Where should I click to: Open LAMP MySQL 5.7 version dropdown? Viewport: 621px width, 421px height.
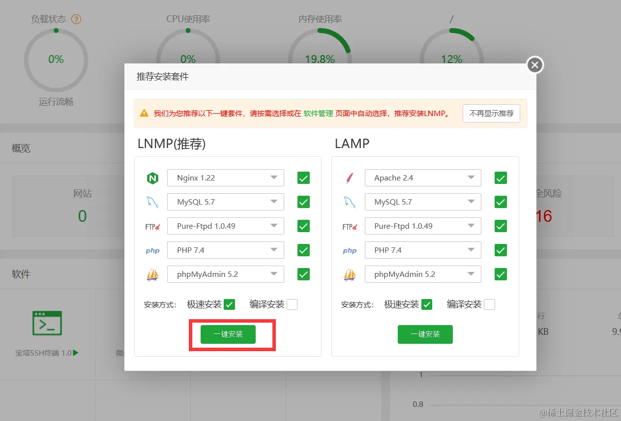pyautogui.click(x=423, y=202)
